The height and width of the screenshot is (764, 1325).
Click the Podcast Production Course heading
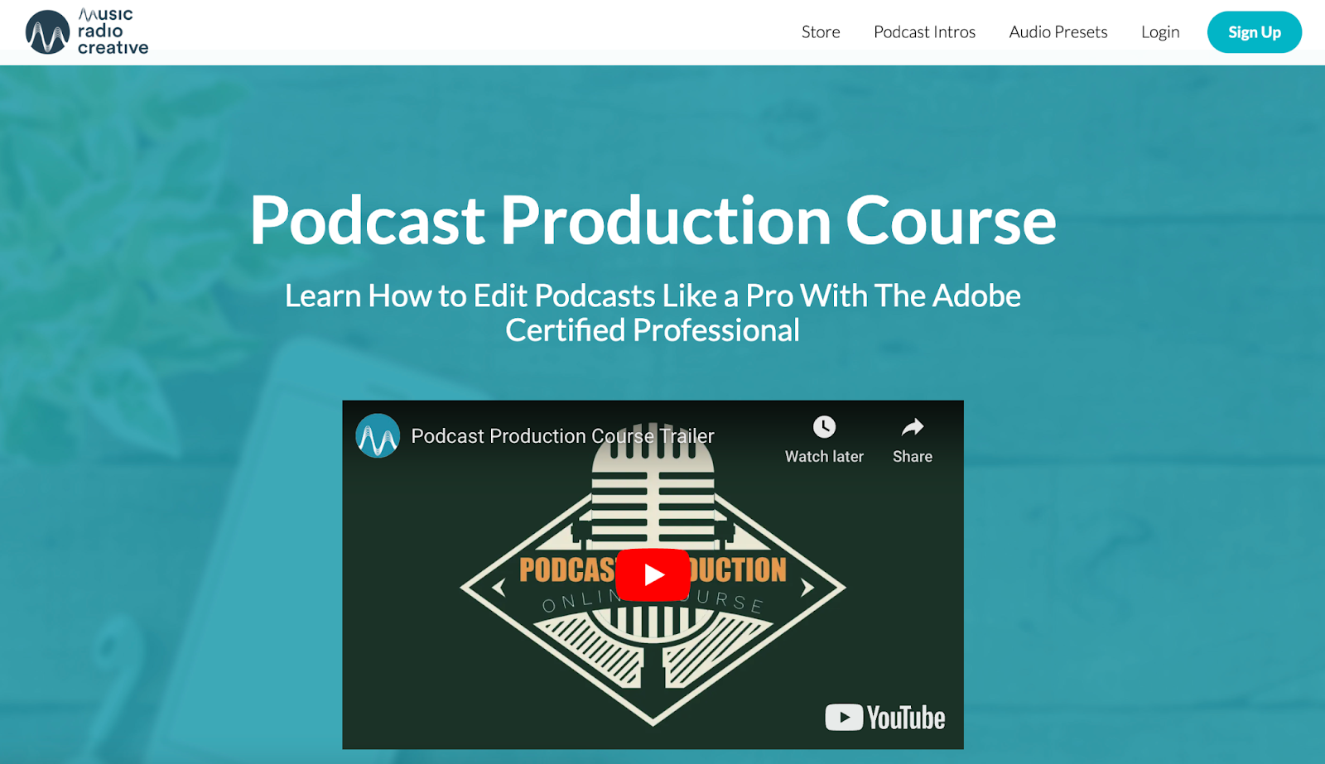coord(653,219)
